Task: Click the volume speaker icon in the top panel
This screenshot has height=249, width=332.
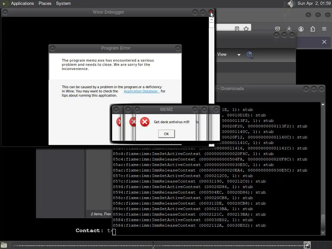Action: [x=291, y=4]
